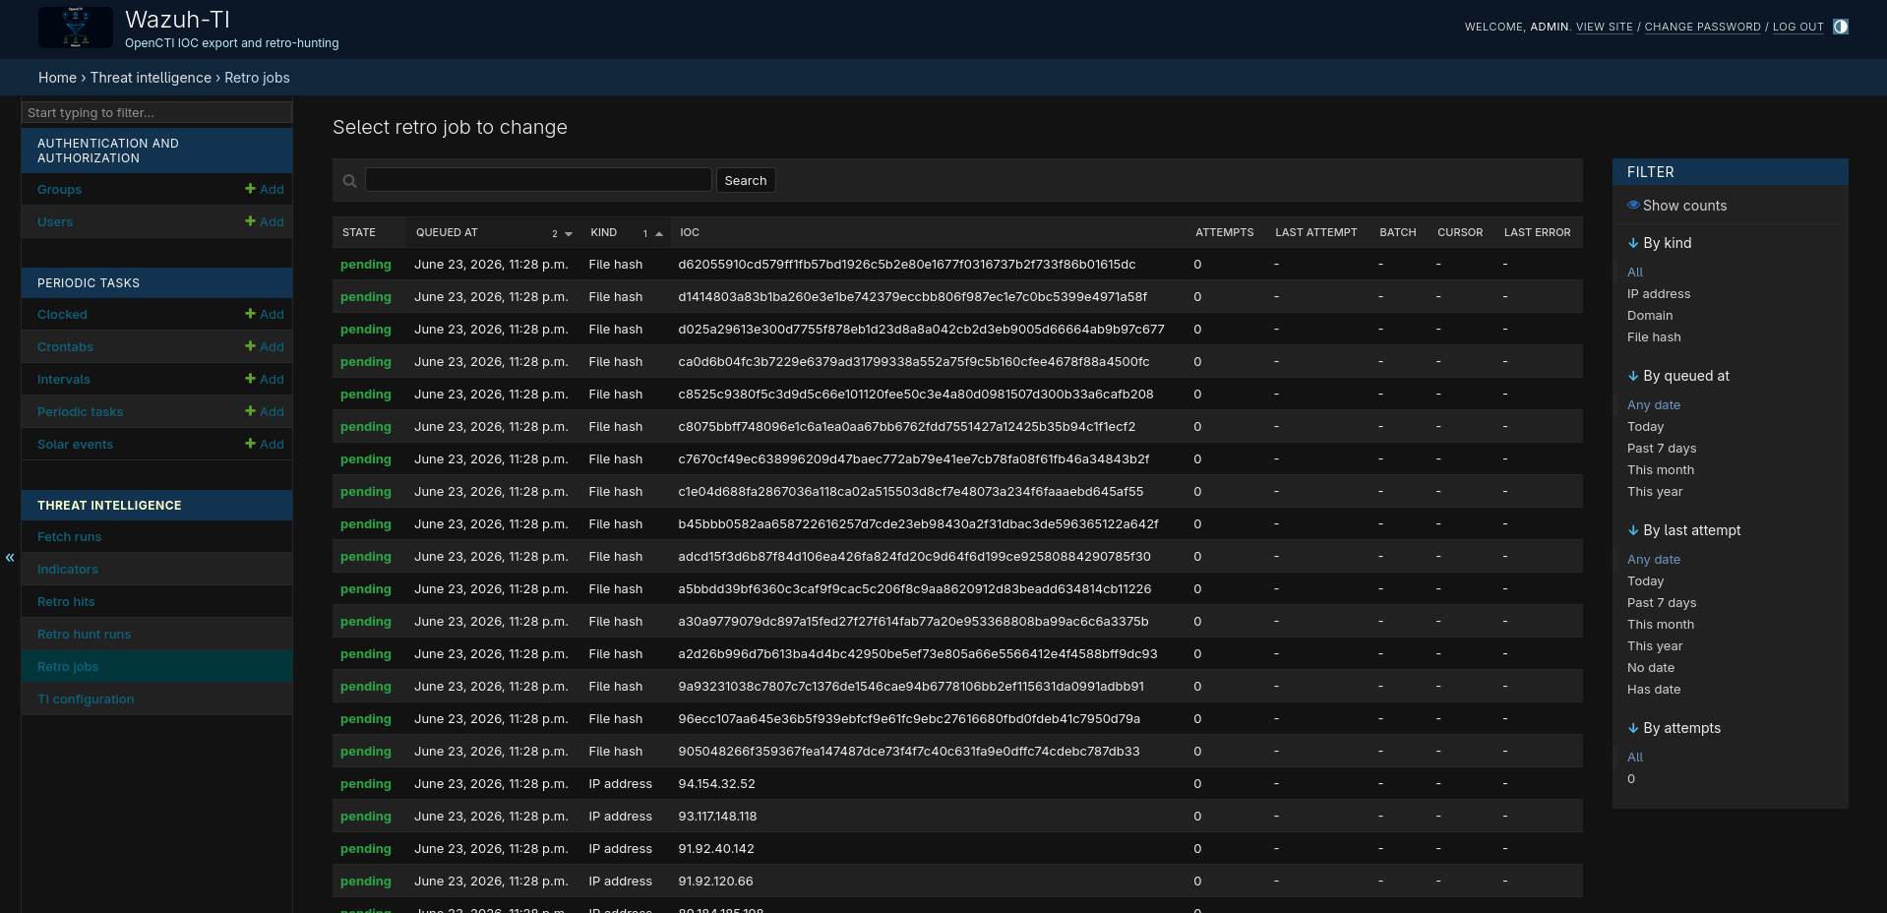The image size is (1887, 913).
Task: Open Fetch runs in sidebar
Action: [x=69, y=537]
